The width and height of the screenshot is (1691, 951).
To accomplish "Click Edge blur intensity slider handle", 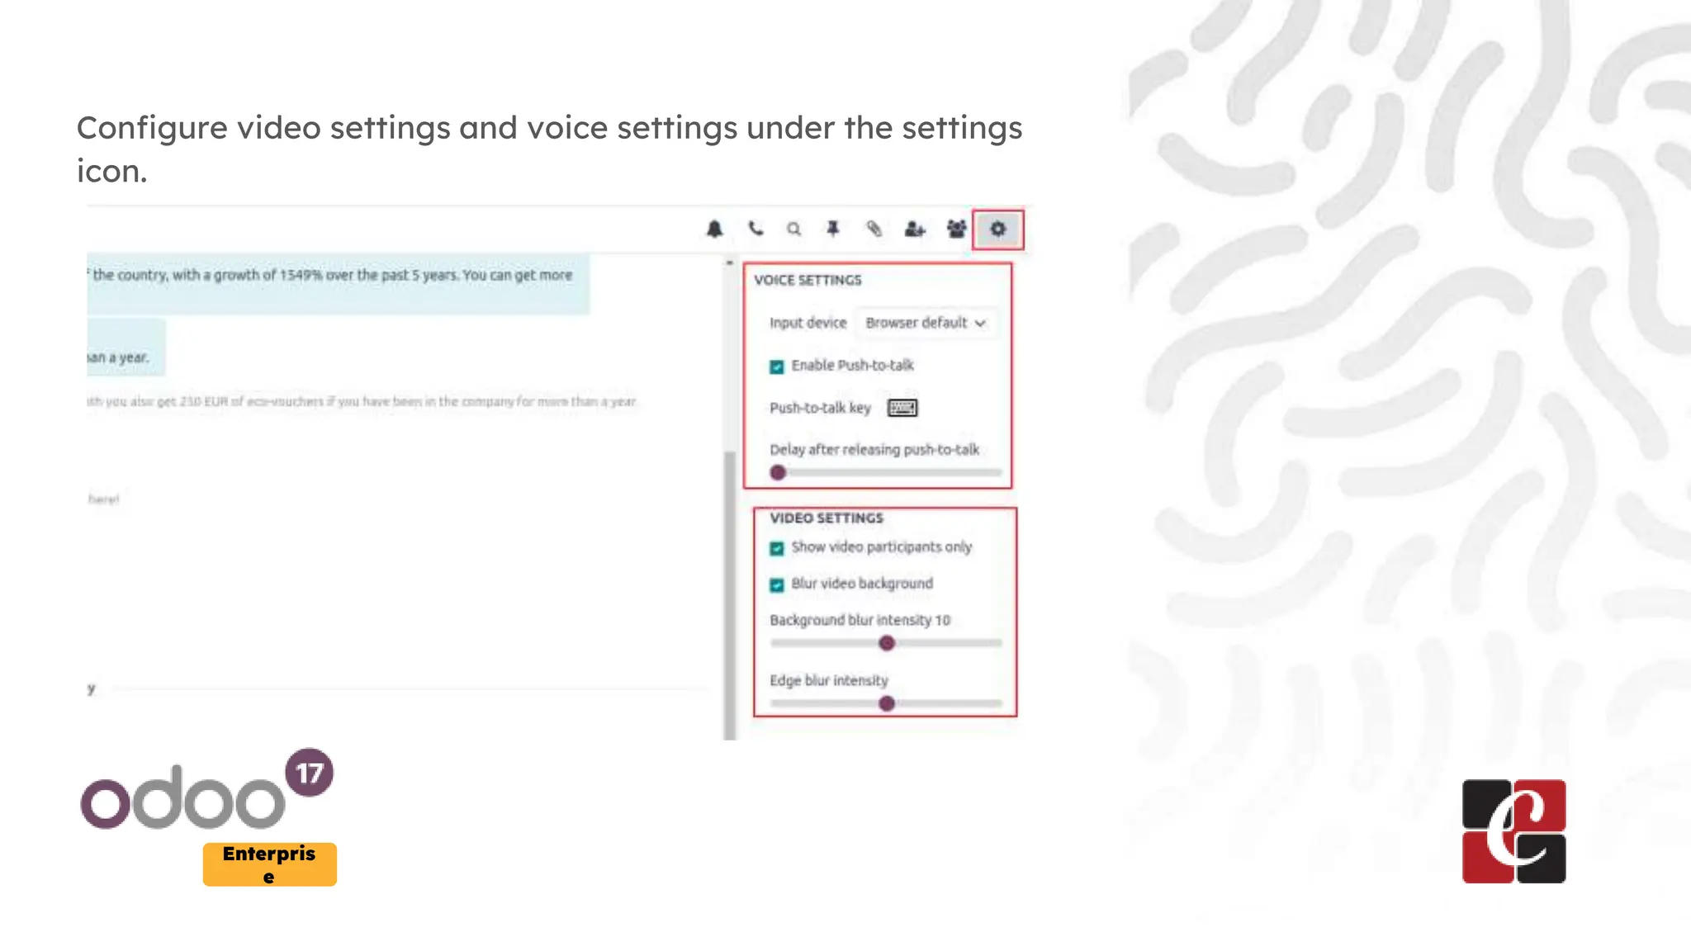I will tap(887, 704).
